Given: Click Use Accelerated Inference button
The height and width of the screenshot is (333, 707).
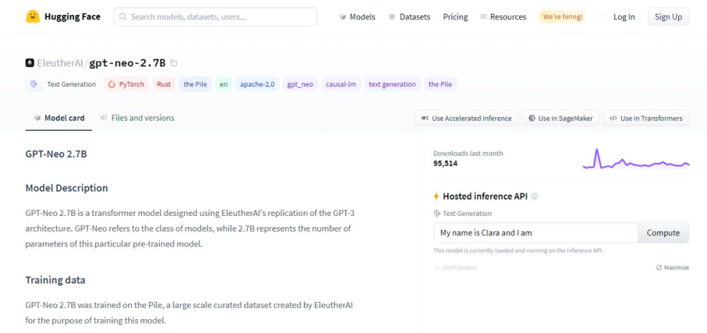Looking at the screenshot, I should tap(466, 118).
